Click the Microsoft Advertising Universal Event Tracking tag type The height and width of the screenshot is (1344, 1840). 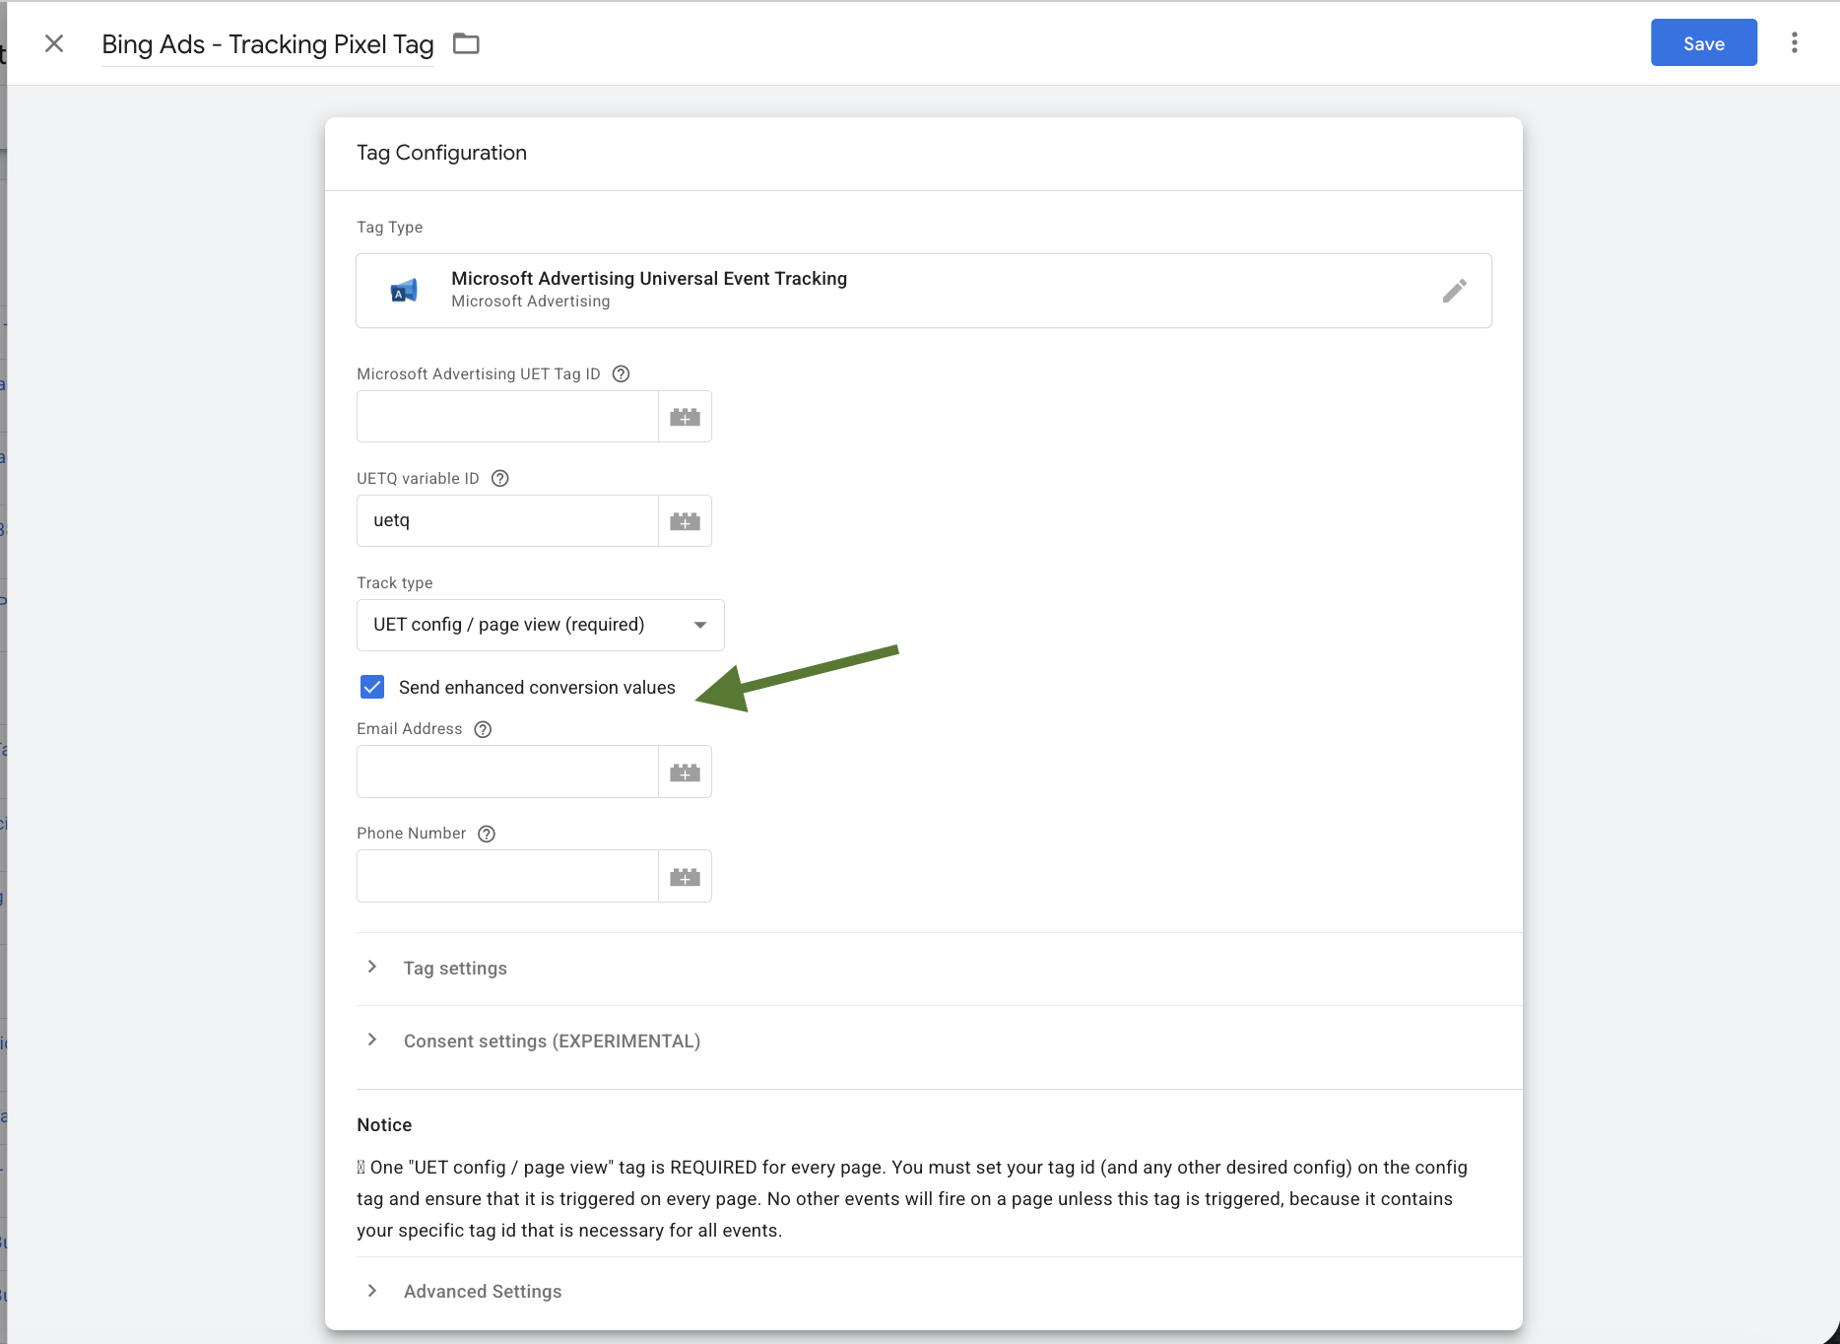pos(924,291)
